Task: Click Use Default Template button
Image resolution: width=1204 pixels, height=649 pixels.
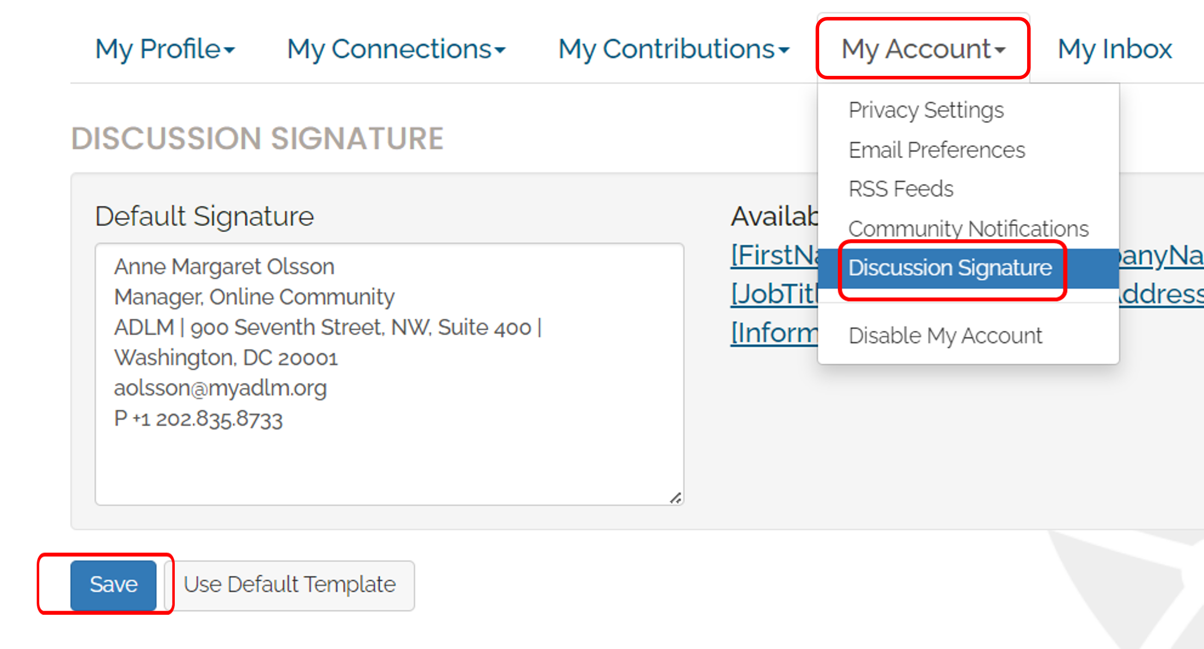Action: [289, 585]
